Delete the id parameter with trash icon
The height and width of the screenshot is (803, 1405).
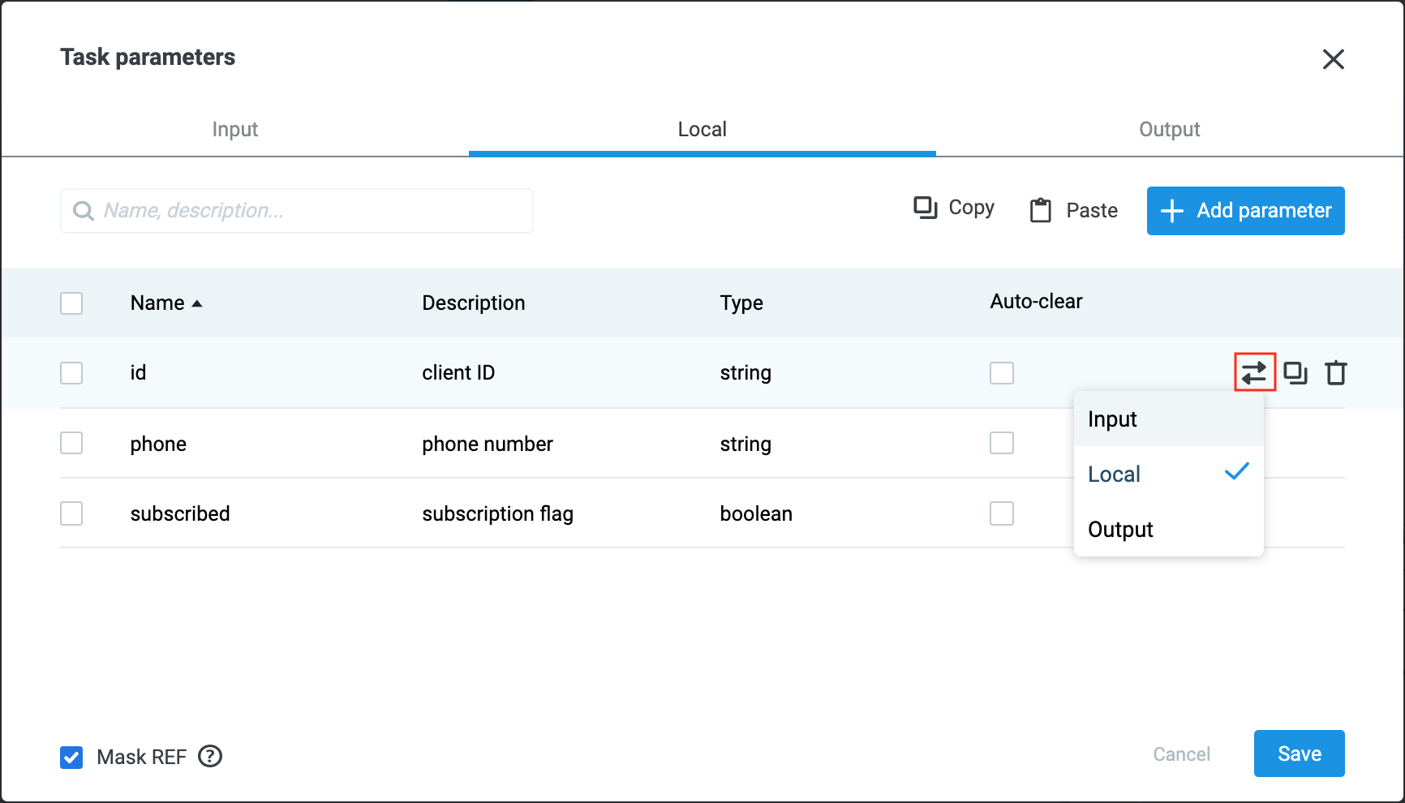point(1336,373)
